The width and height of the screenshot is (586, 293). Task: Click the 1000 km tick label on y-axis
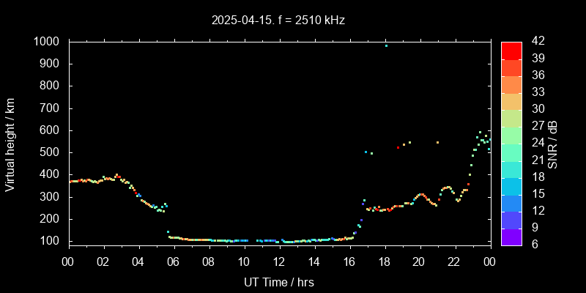[x=47, y=42]
